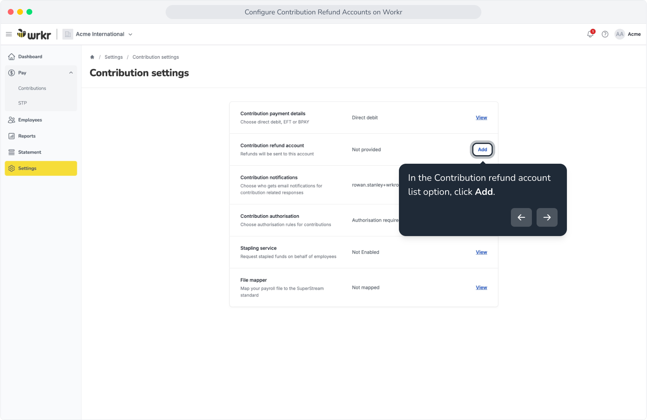Open the AA user avatar

tap(620, 34)
